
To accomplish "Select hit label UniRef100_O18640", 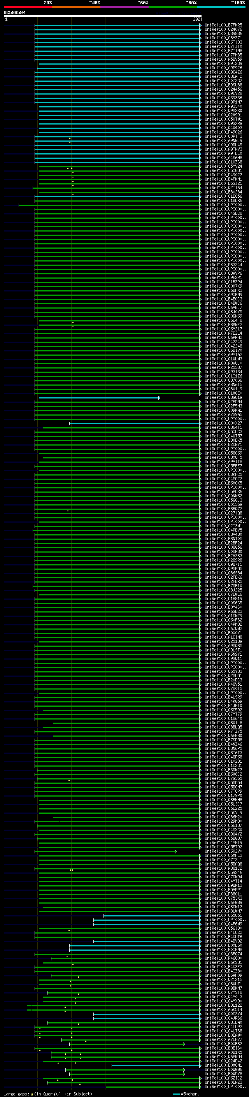I will coord(223,719).
